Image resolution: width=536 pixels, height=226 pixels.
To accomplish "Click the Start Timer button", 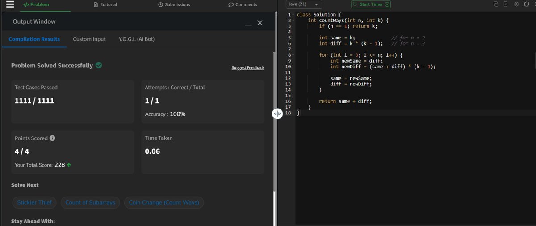I will pos(371,4).
